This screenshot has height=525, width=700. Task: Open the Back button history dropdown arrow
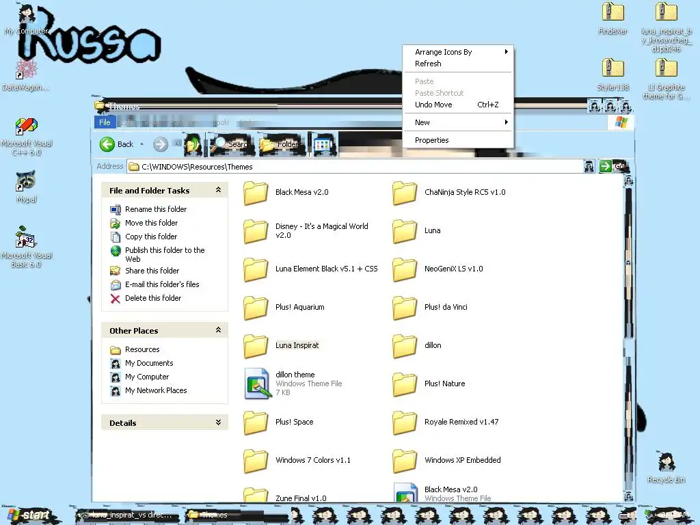tap(142, 144)
